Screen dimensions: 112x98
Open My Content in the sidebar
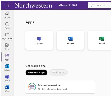pyautogui.click(x=7, y=36)
